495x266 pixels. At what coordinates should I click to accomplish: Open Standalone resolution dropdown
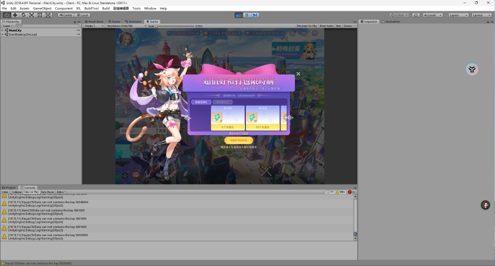click(126, 26)
